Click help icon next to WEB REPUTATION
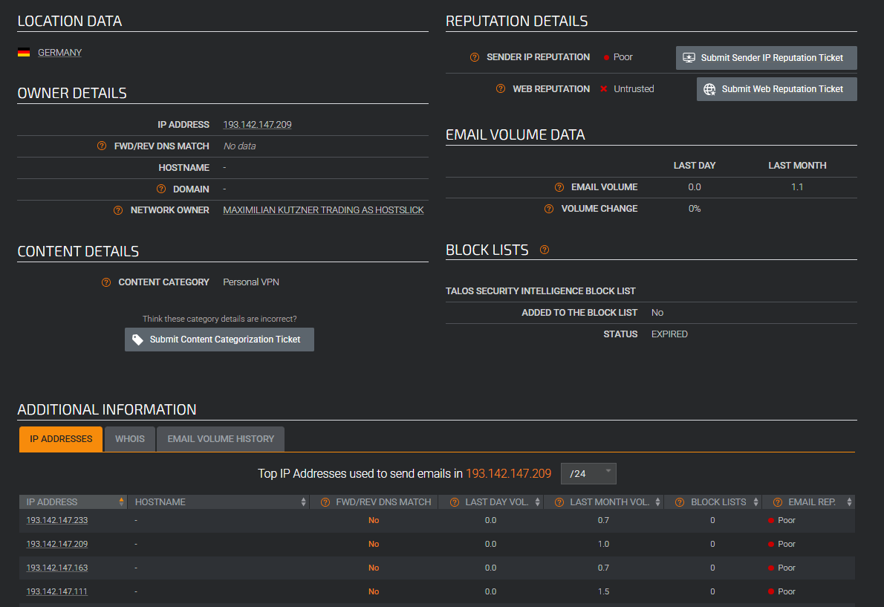Screen dimensions: 884x607 [501, 89]
